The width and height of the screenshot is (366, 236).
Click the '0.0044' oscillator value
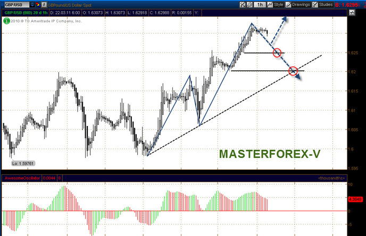(x=49, y=178)
